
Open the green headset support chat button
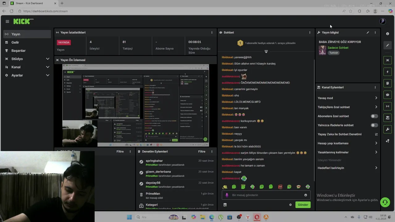(x=385, y=202)
